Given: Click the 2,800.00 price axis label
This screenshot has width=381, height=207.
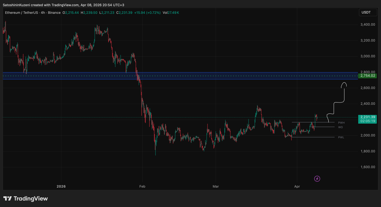Looking at the screenshot, I should [x=368, y=72].
